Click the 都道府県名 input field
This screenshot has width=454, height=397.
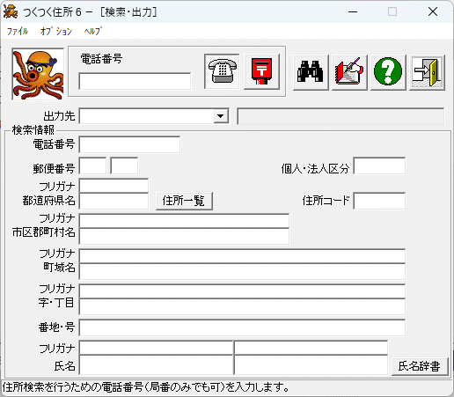[113, 201]
